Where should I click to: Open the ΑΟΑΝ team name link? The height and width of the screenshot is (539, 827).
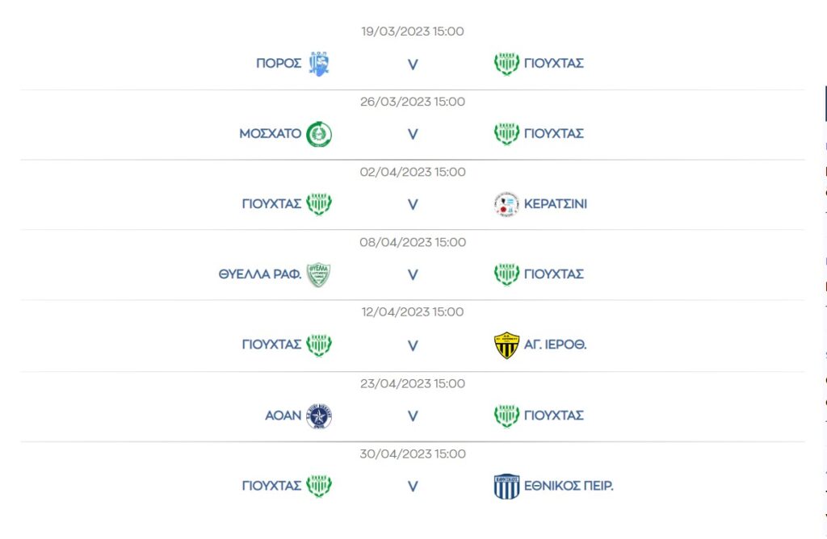283,416
